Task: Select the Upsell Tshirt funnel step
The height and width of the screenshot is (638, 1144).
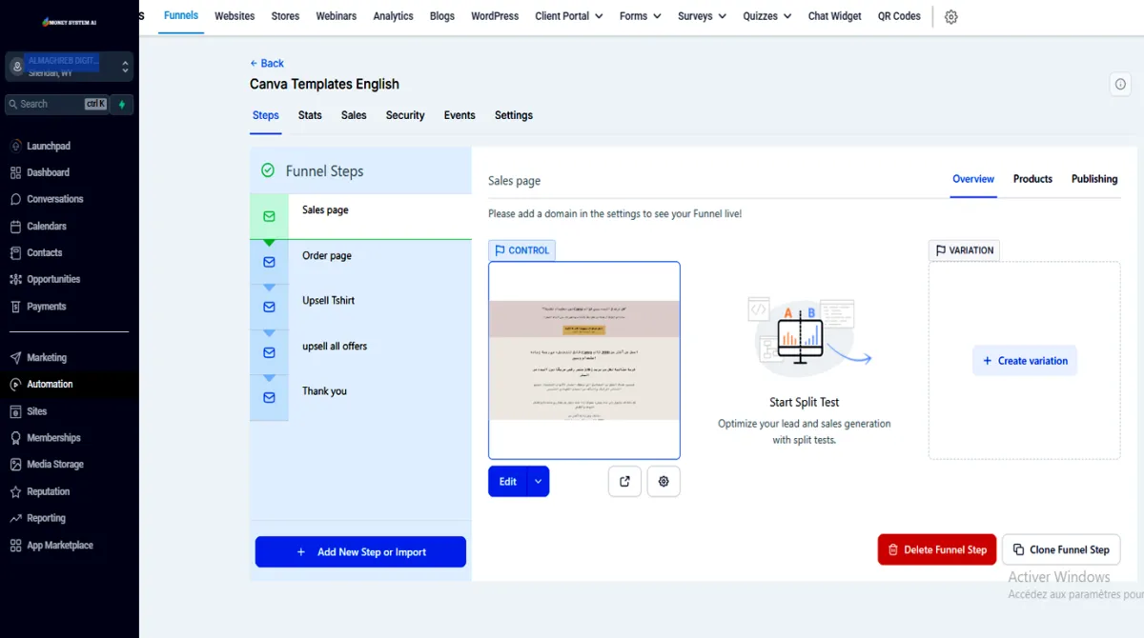Action: coord(360,307)
